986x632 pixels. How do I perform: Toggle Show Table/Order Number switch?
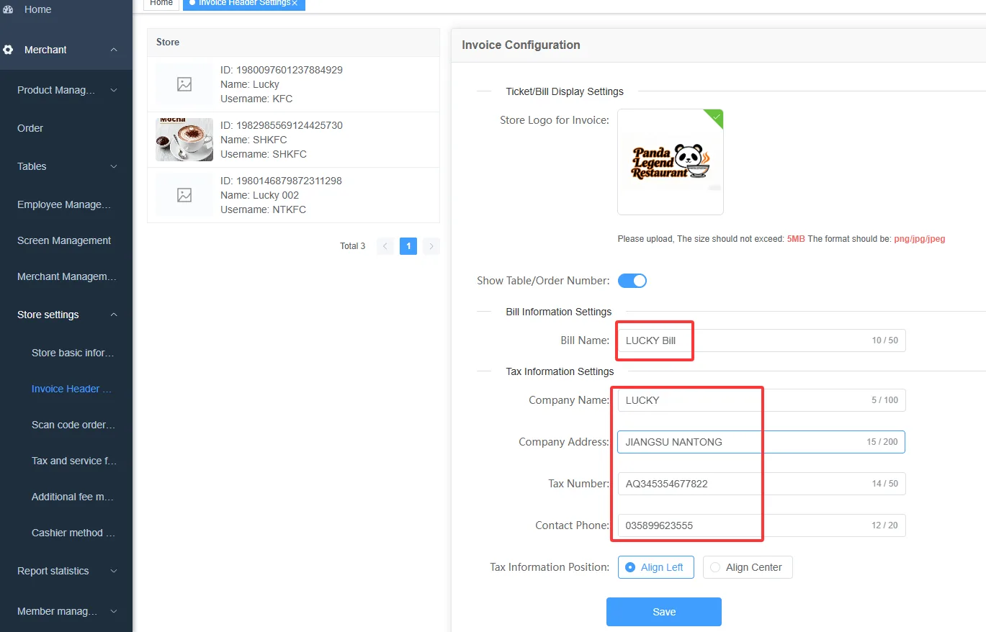632,281
